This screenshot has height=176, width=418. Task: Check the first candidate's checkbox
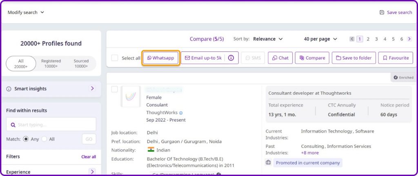point(115,89)
